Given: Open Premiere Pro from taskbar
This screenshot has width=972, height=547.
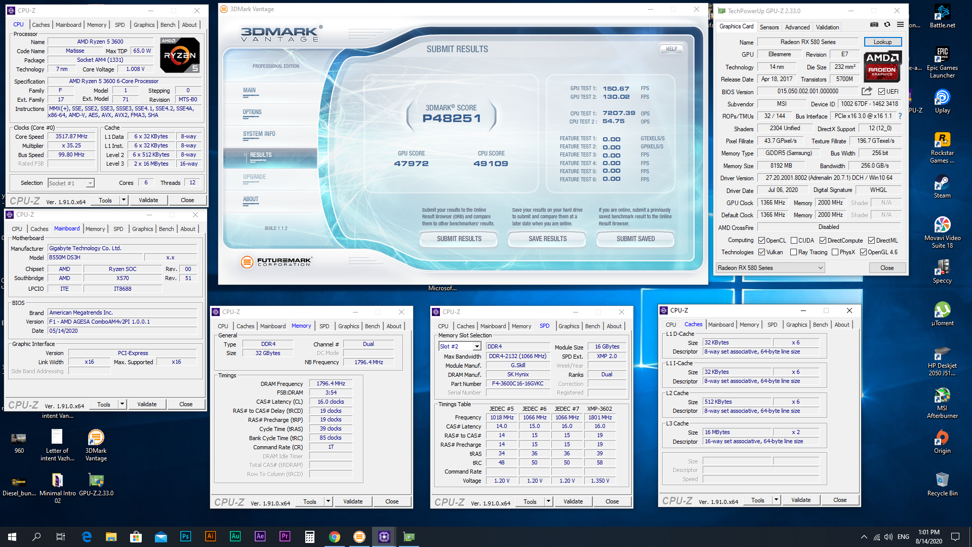Looking at the screenshot, I should 285,536.
